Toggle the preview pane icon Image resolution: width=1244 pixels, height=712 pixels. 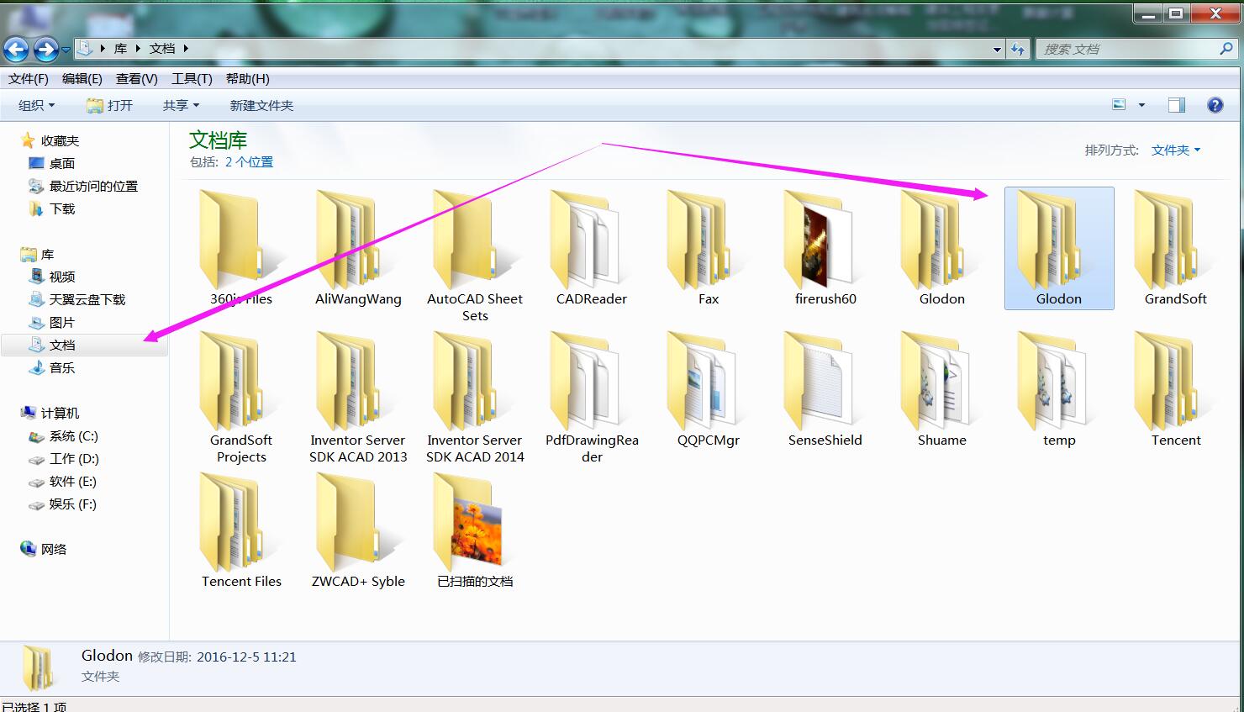[x=1177, y=105]
